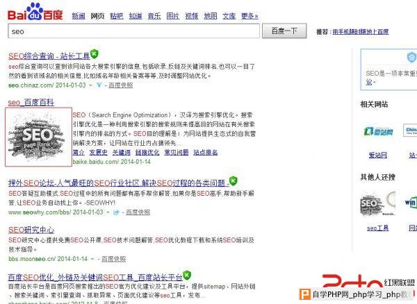
Task: Open the 新闻 tab
Action: (x=79, y=16)
